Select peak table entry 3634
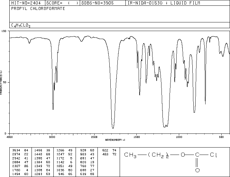Screen dimensions: 230x177 pyautogui.click(x=20, y=150)
